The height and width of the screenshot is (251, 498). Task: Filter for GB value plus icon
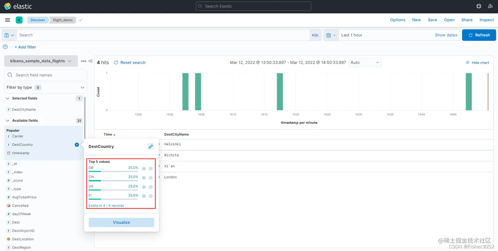coord(144,169)
